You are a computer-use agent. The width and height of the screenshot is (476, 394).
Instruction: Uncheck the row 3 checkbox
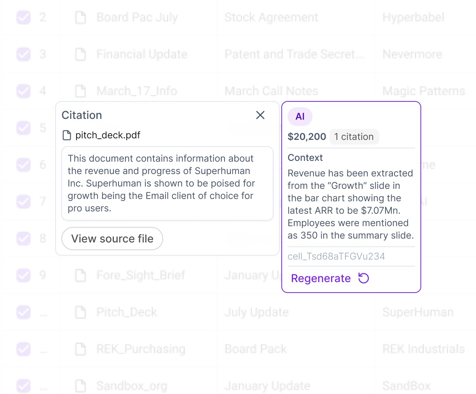23,54
